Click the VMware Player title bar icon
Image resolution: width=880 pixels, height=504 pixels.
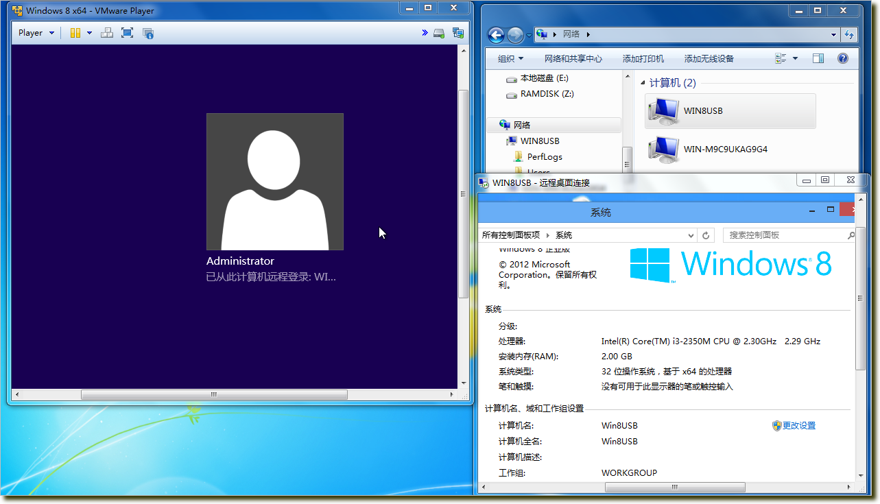pos(17,10)
